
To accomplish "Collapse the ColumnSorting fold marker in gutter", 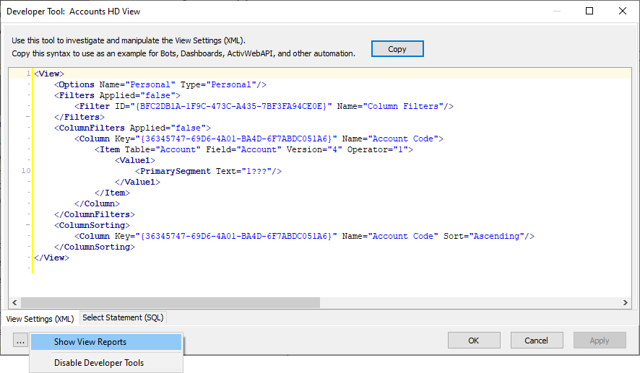I will [27, 225].
